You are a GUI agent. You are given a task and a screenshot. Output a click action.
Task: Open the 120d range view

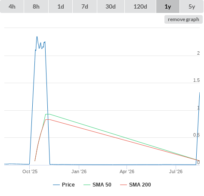click(x=140, y=6)
